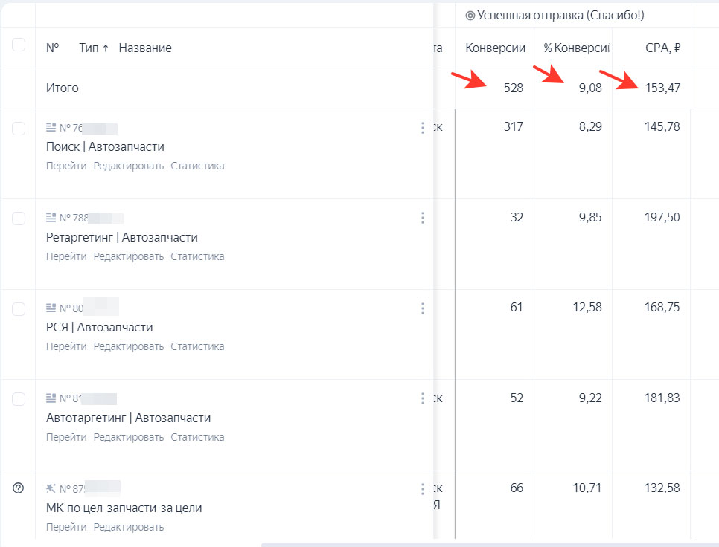The width and height of the screenshot is (719, 547).
Task: Toggle the select-all campaigns checkbox
Action: (19, 45)
